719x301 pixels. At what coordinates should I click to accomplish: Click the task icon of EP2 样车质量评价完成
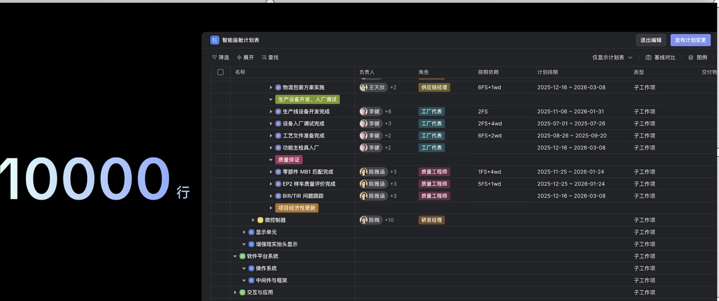pyautogui.click(x=278, y=184)
